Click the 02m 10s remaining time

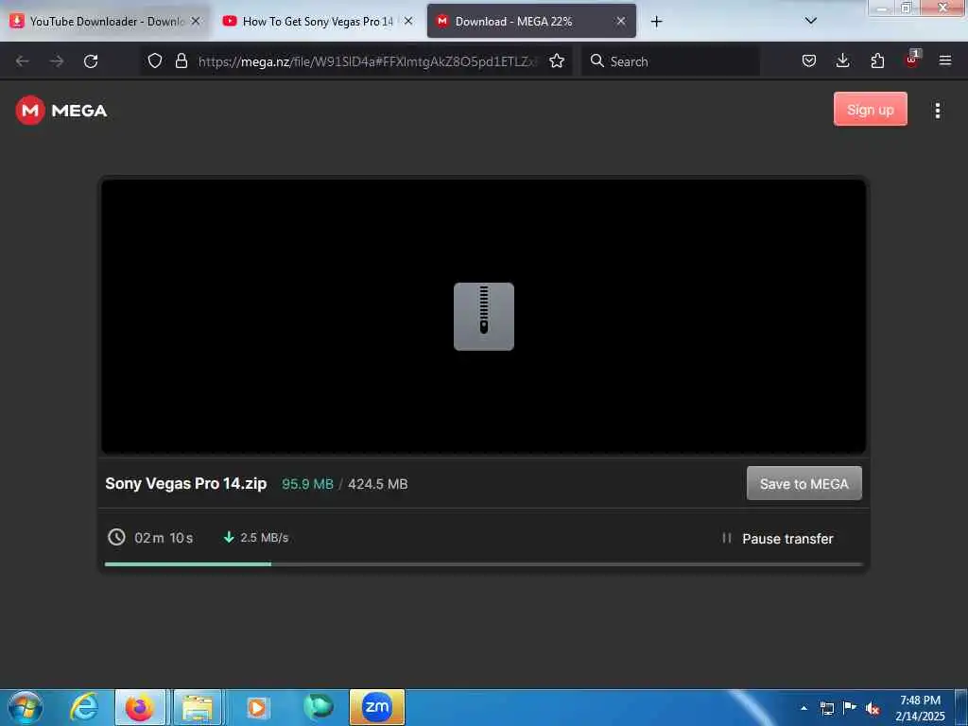coord(164,538)
